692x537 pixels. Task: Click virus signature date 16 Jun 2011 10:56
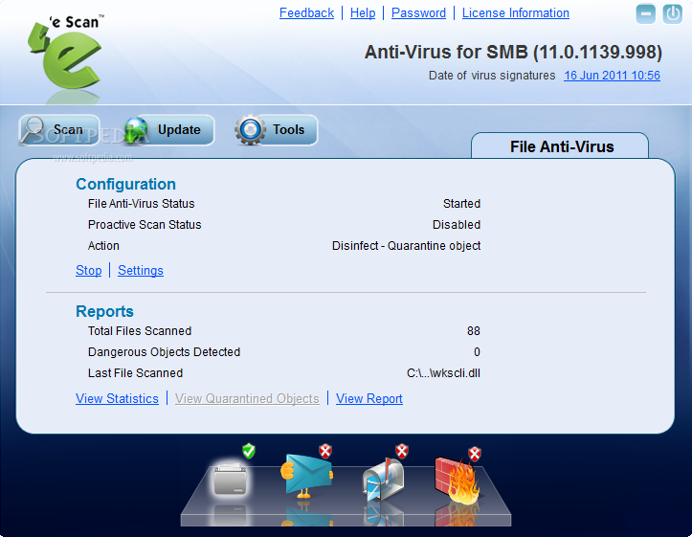coord(612,76)
